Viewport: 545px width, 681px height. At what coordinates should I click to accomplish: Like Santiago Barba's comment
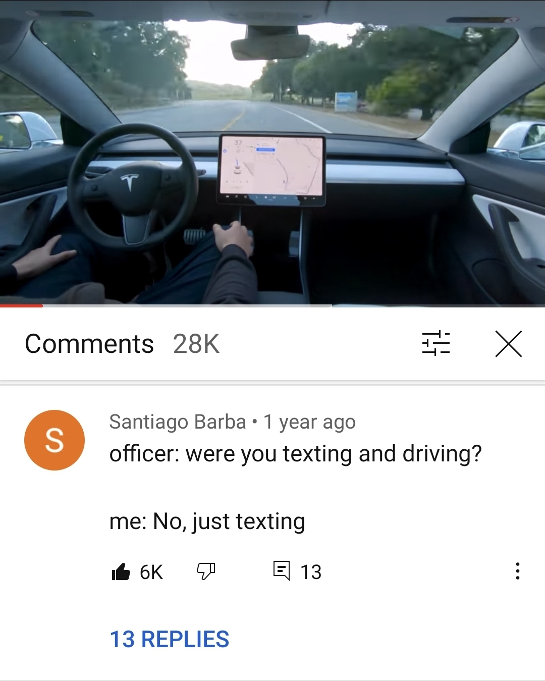[121, 571]
